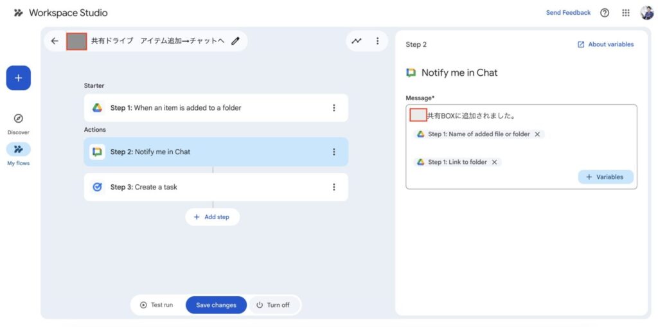This screenshot has width=658, height=327.
Task: Click the back arrow next to flow title
Action: (55, 41)
